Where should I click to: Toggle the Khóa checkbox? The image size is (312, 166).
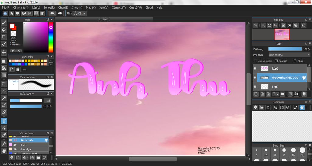click(295, 61)
